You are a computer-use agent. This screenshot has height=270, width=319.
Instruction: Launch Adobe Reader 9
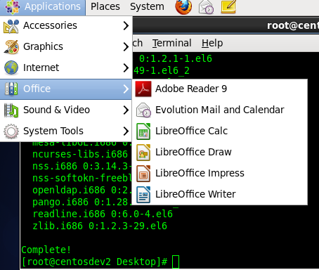[x=220, y=89]
